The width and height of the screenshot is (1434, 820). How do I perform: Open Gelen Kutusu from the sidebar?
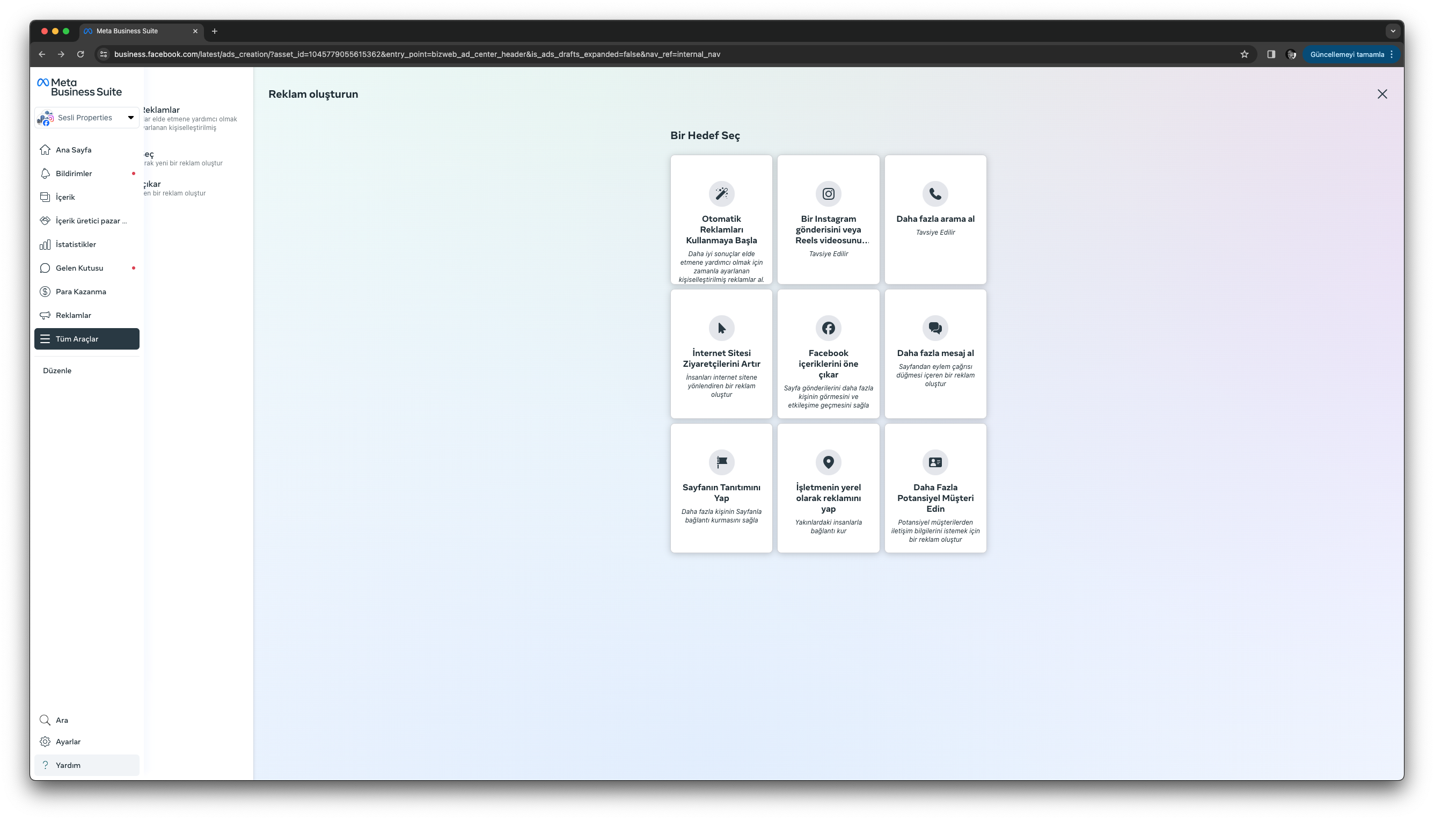click(x=79, y=268)
